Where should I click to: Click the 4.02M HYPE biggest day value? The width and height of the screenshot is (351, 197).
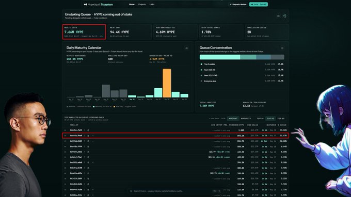pos(157,59)
